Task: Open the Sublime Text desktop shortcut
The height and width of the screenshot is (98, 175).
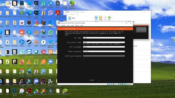Action: tap(43, 92)
